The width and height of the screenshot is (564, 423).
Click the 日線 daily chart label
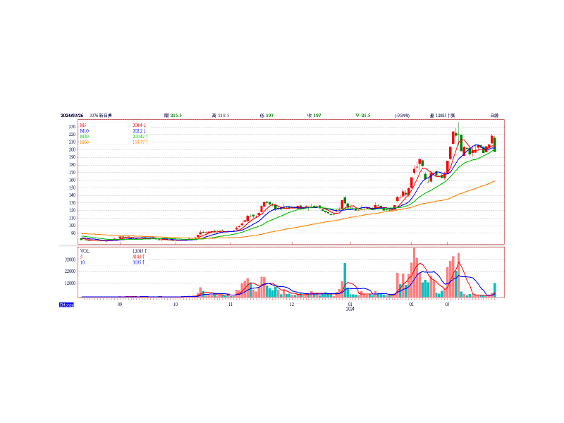coord(495,115)
